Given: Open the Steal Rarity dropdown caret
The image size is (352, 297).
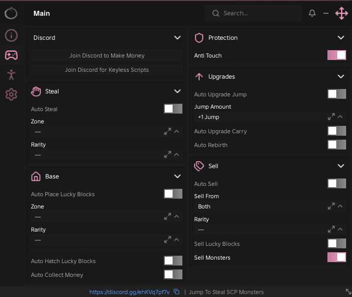Looking at the screenshot, I should point(176,155).
